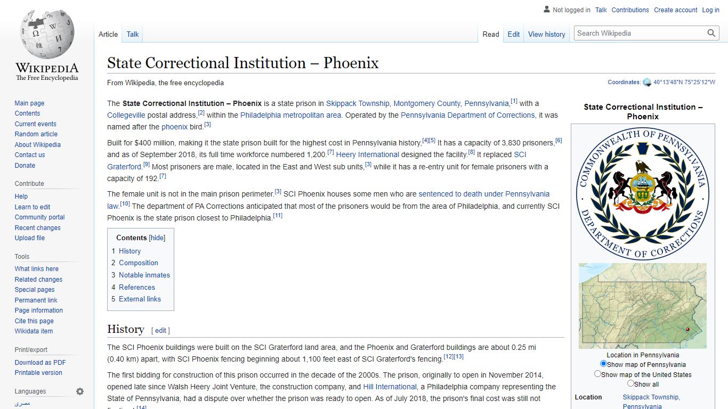
Task: Select Show map of the United States radio
Action: [597, 374]
